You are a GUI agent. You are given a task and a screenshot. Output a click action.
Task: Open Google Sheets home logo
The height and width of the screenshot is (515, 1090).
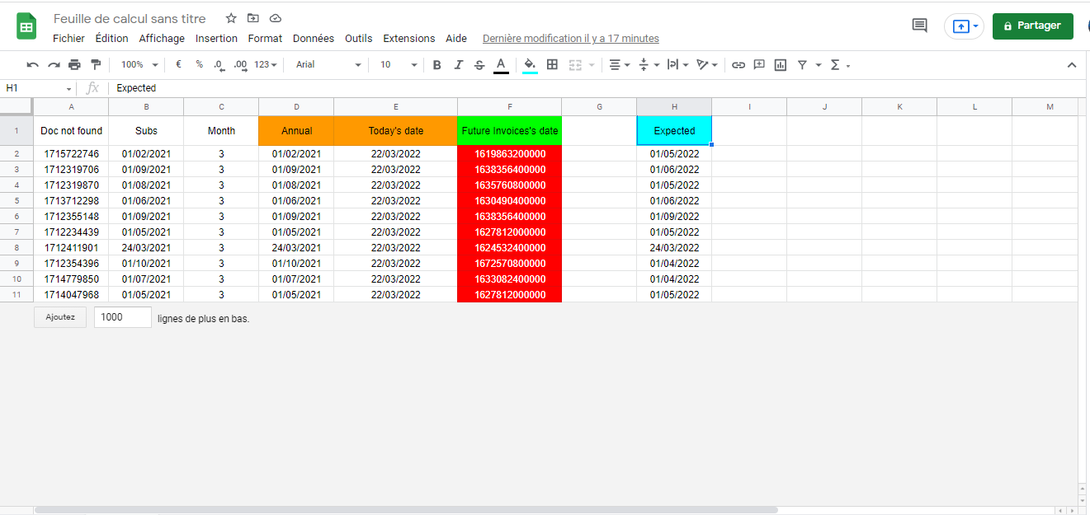26,26
